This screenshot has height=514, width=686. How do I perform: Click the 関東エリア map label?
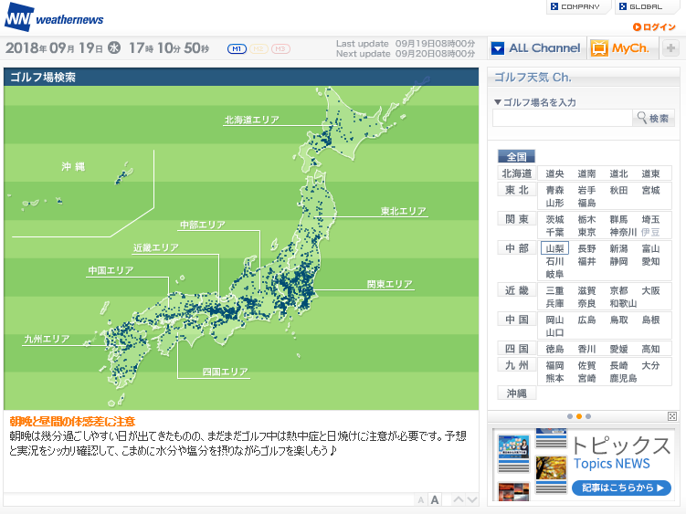coord(389,284)
